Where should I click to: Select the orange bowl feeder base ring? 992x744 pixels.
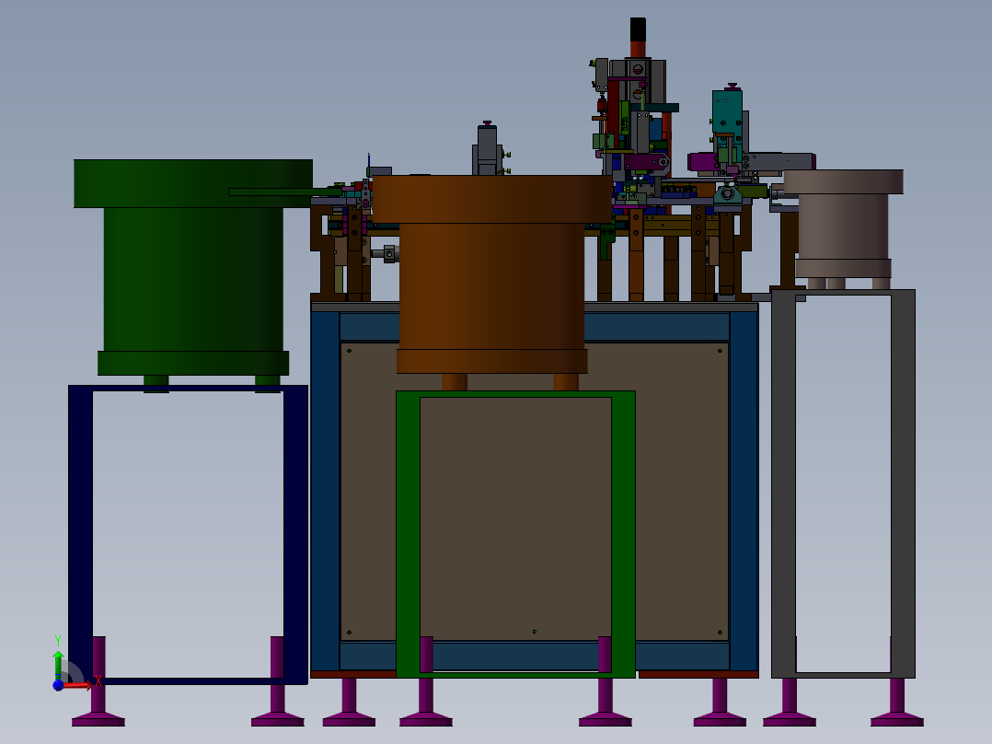491,361
